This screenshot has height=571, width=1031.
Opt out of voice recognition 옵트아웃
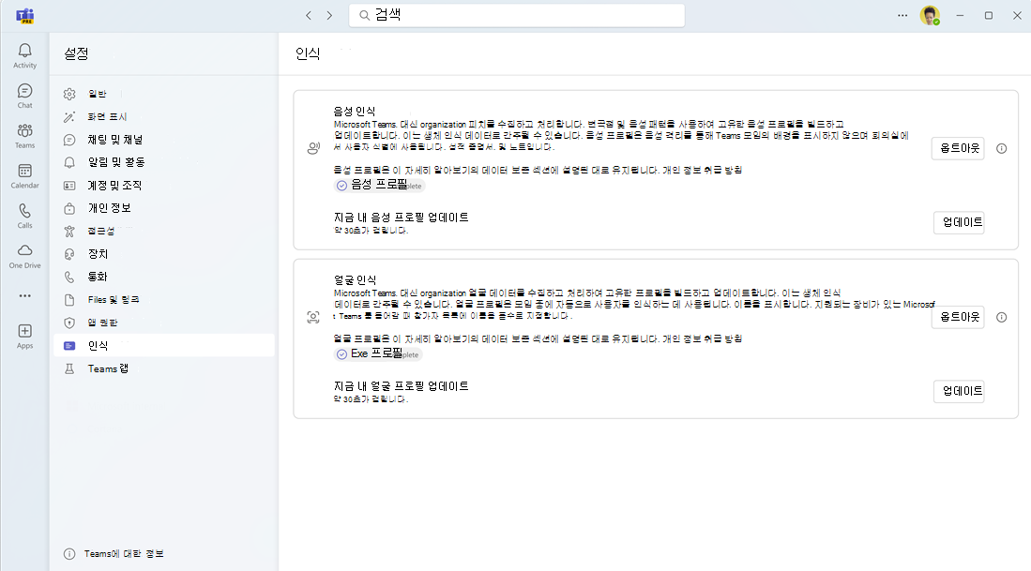pyautogui.click(x=958, y=148)
